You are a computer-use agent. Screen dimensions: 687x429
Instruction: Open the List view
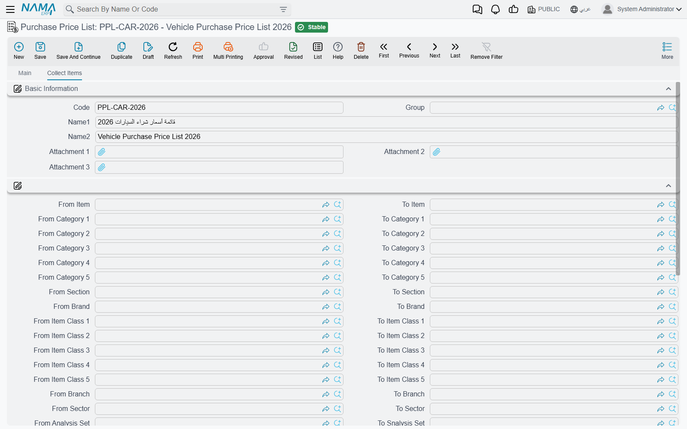tap(318, 51)
